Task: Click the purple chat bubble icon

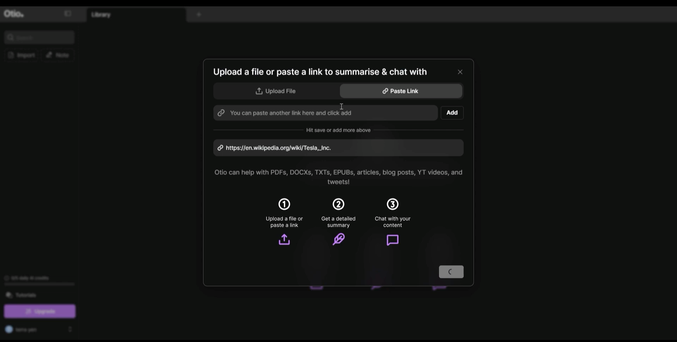Action: coord(392,240)
